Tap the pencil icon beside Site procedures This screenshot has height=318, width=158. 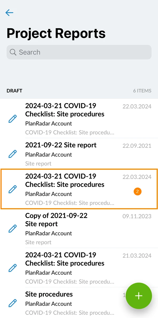[x=13, y=303]
